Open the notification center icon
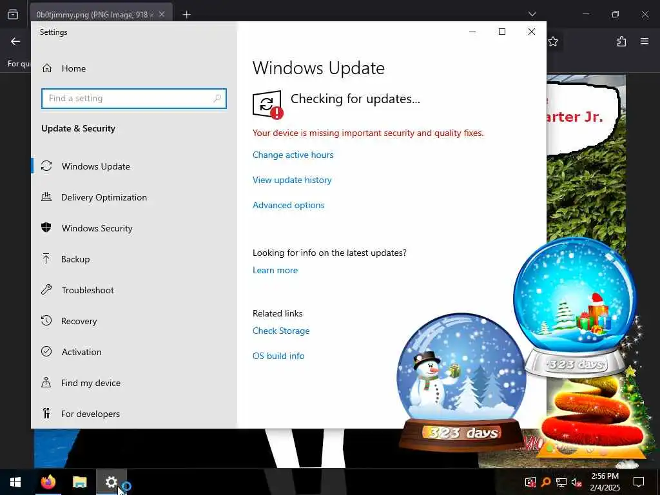Image resolution: width=660 pixels, height=495 pixels. point(639,482)
